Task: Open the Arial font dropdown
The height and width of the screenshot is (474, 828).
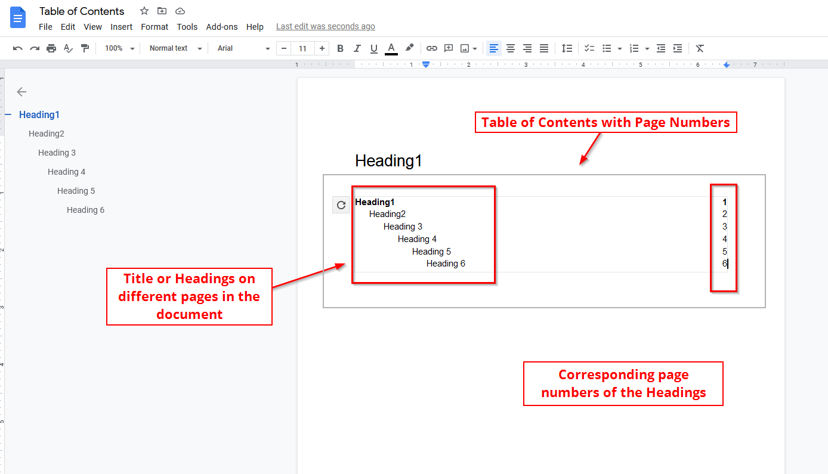Action: pos(243,48)
